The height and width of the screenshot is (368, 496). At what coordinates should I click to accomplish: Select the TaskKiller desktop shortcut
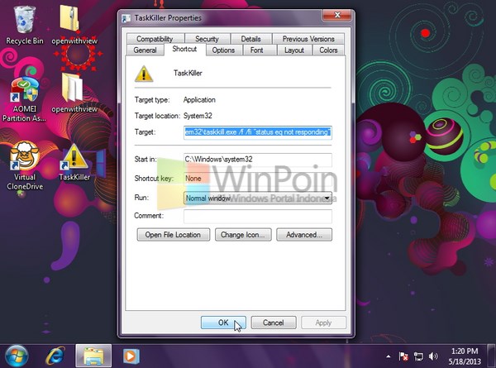pyautogui.click(x=74, y=162)
